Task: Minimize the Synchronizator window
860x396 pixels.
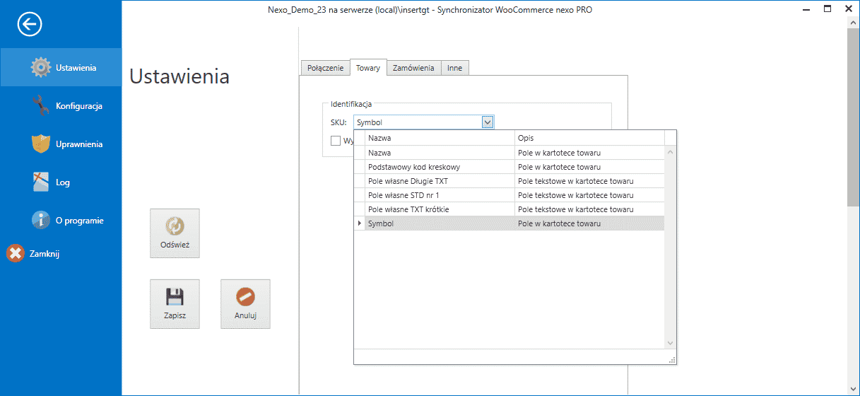Action: tap(805, 10)
